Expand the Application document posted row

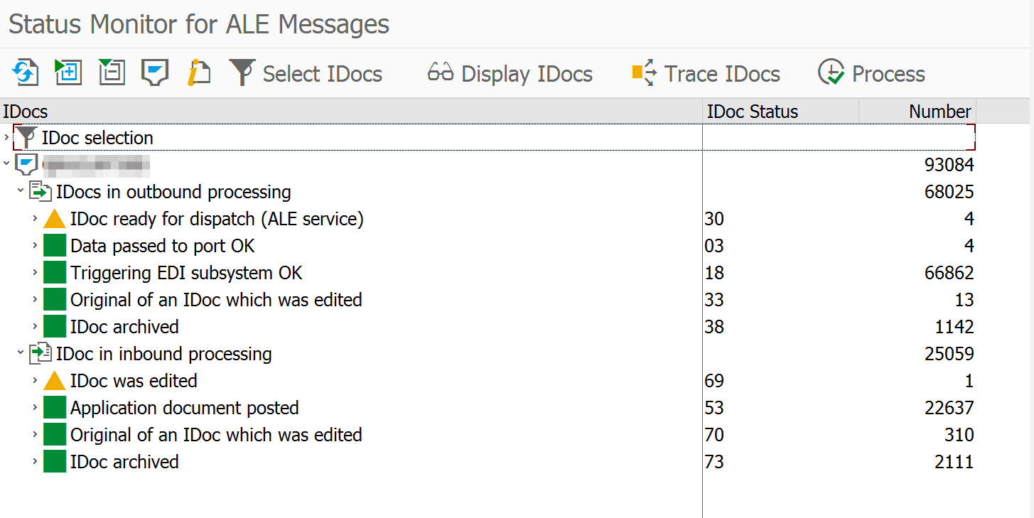(35, 408)
